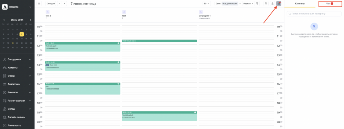Show next month in mini calendar
The image size is (344, 129).
coord(31,20)
